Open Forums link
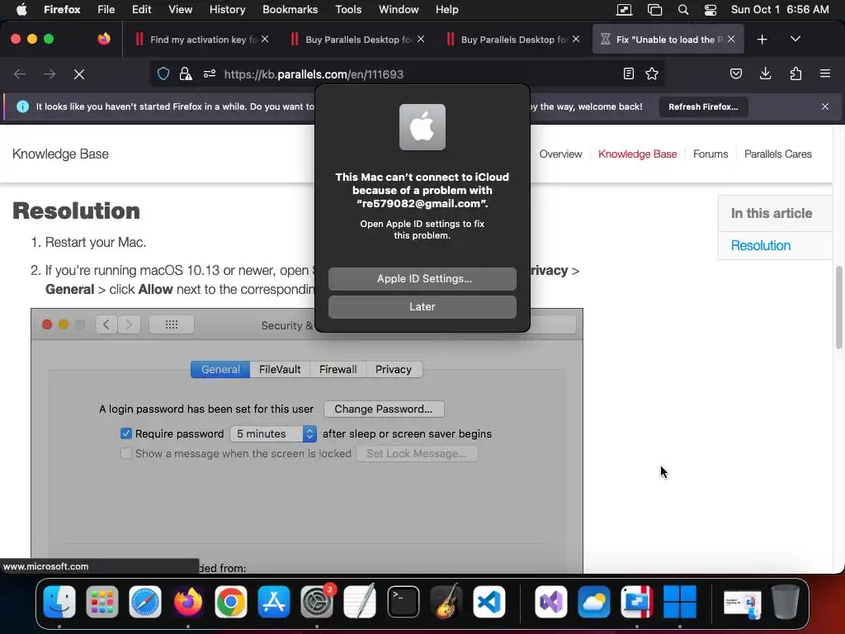This screenshot has height=634, width=845. [x=710, y=154]
